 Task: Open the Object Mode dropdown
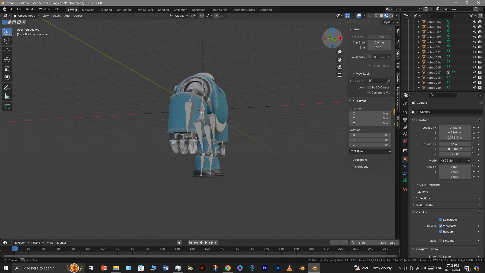point(26,16)
